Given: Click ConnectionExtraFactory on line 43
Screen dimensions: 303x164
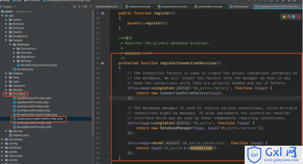Looking at the screenshot, I should tap(184, 93).
